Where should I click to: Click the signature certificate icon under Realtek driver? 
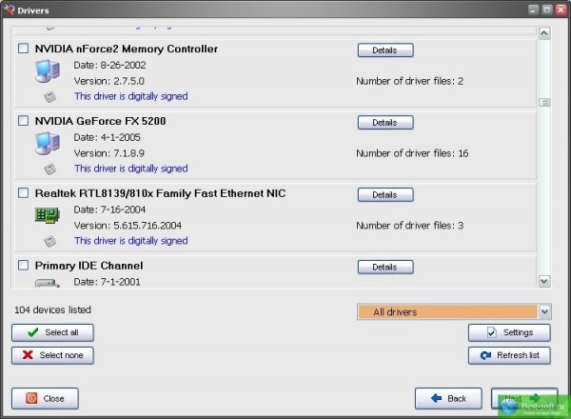click(x=49, y=241)
